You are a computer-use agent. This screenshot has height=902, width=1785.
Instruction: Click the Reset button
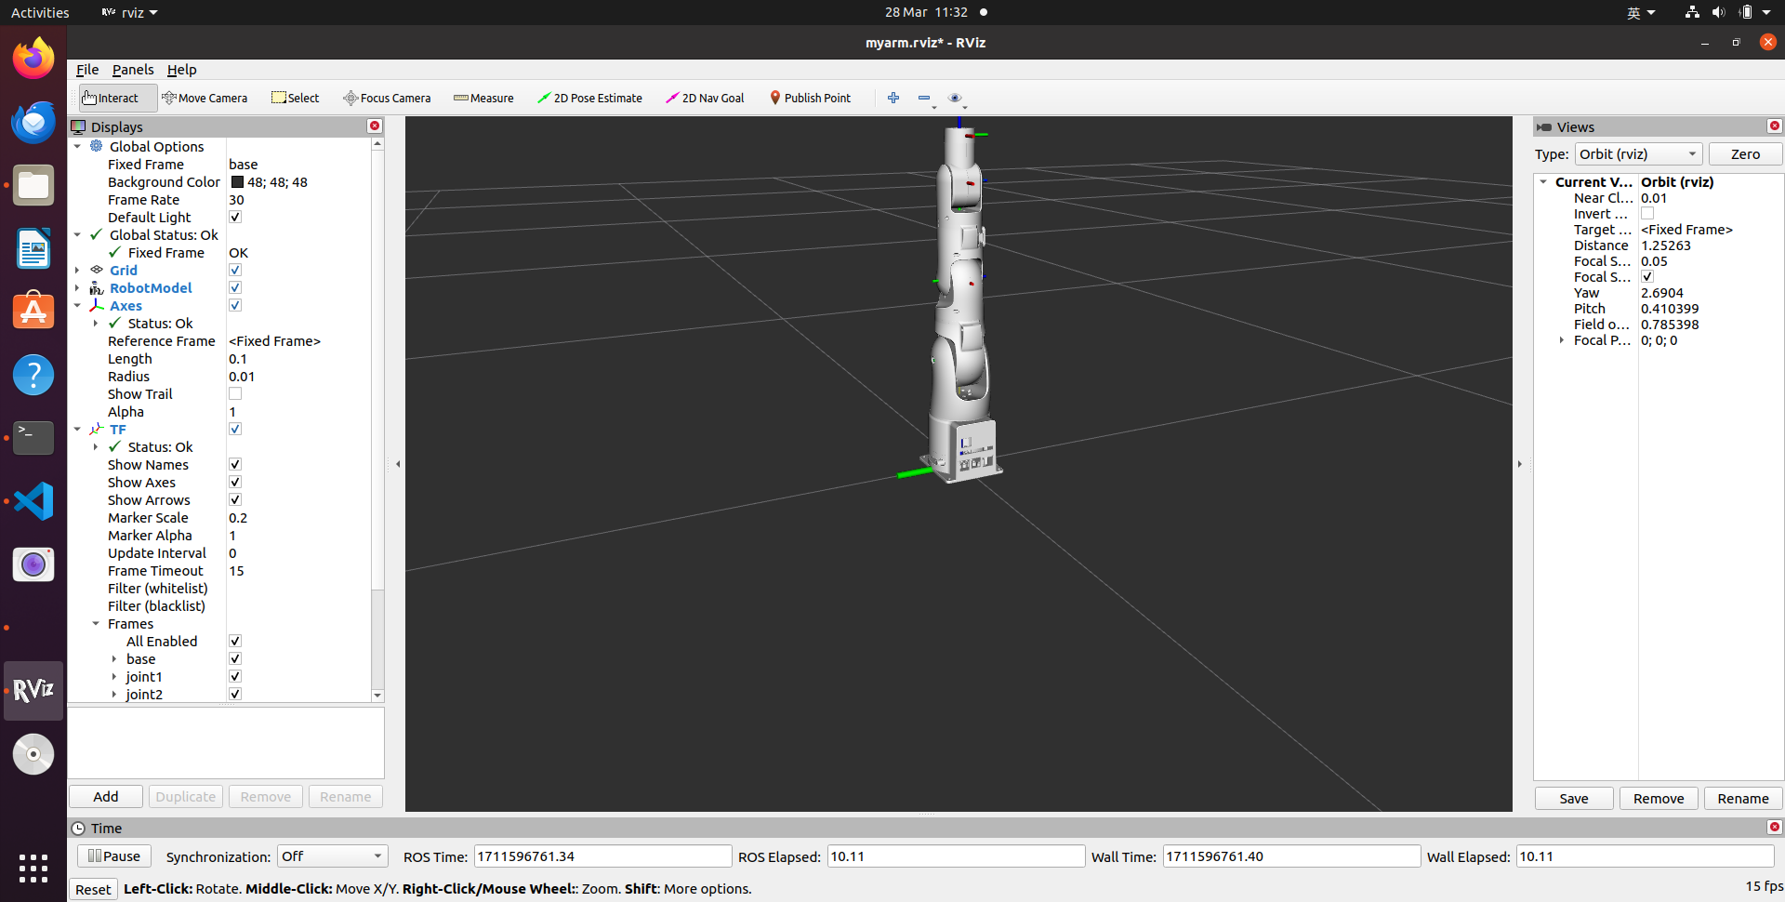93,889
